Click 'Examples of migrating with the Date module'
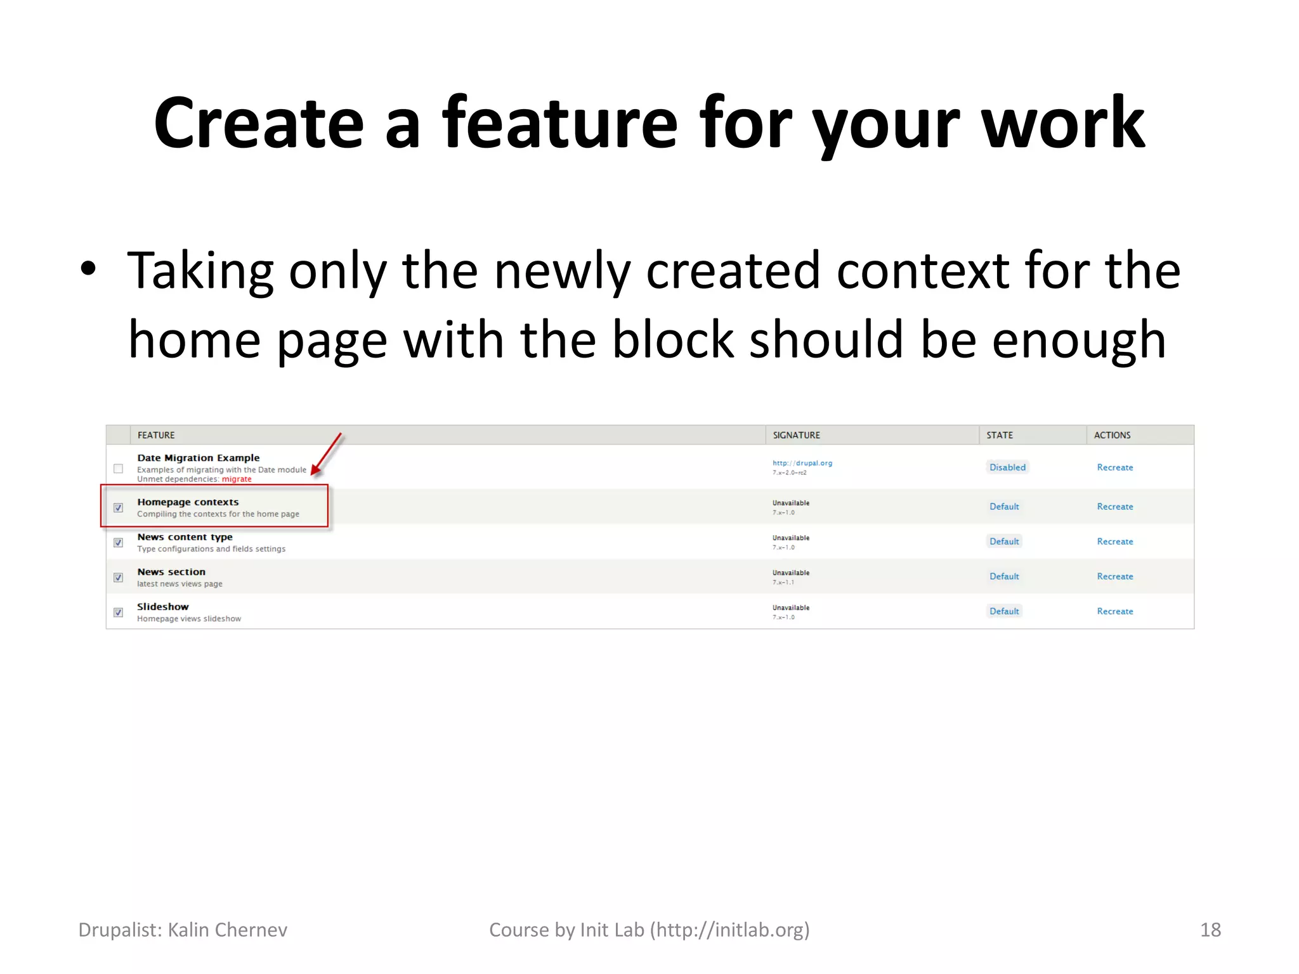The width and height of the screenshot is (1299, 974). tap(221, 470)
